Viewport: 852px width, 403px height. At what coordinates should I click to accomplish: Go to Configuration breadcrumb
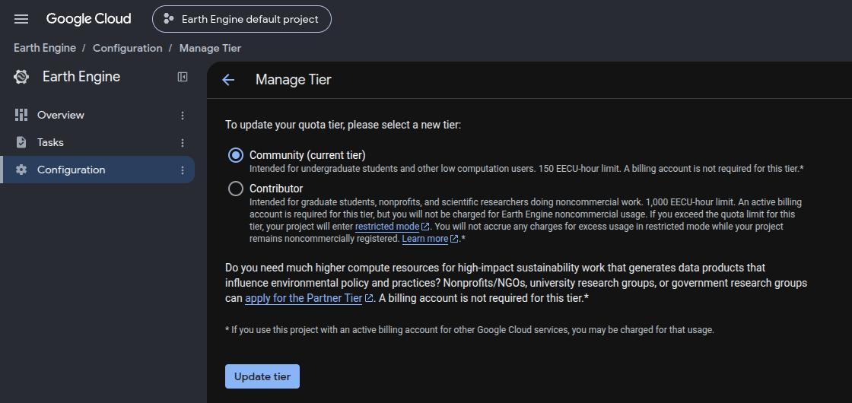127,49
